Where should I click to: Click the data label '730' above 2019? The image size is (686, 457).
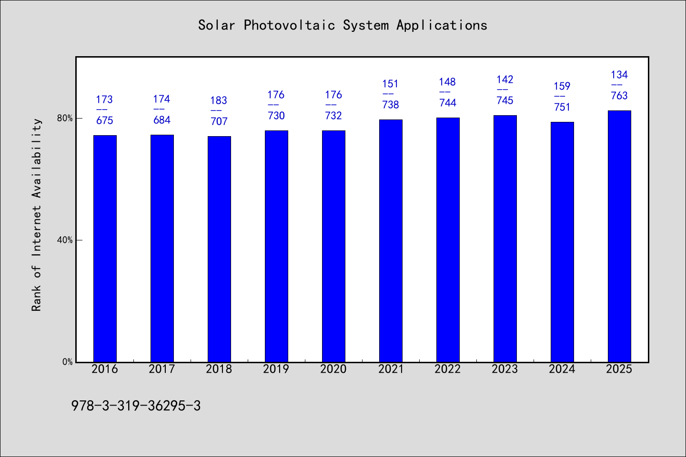[x=276, y=116]
